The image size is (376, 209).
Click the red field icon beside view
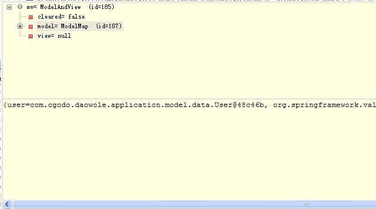(31, 36)
